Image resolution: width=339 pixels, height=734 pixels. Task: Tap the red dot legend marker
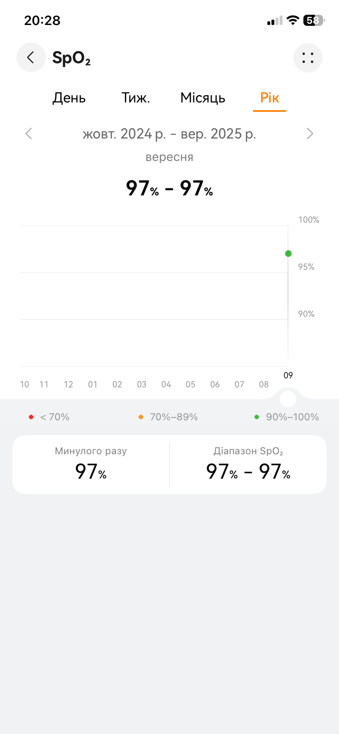(x=31, y=417)
